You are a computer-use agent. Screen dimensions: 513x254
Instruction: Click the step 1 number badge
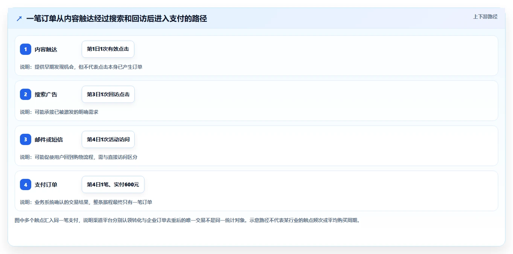pos(26,49)
